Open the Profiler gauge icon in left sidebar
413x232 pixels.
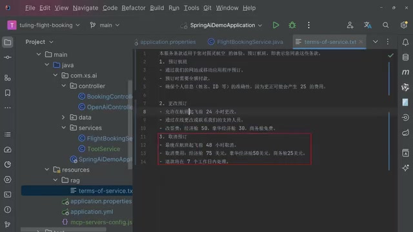8,150
